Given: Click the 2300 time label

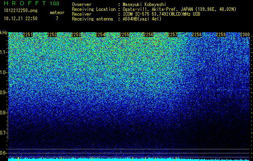Looking at the screenshot, I should [x=245, y=35].
